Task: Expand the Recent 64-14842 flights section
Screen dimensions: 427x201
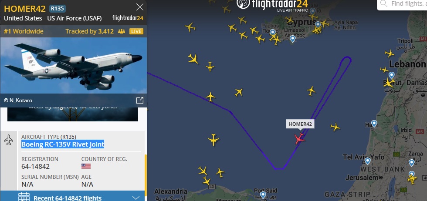Action: tap(72, 197)
